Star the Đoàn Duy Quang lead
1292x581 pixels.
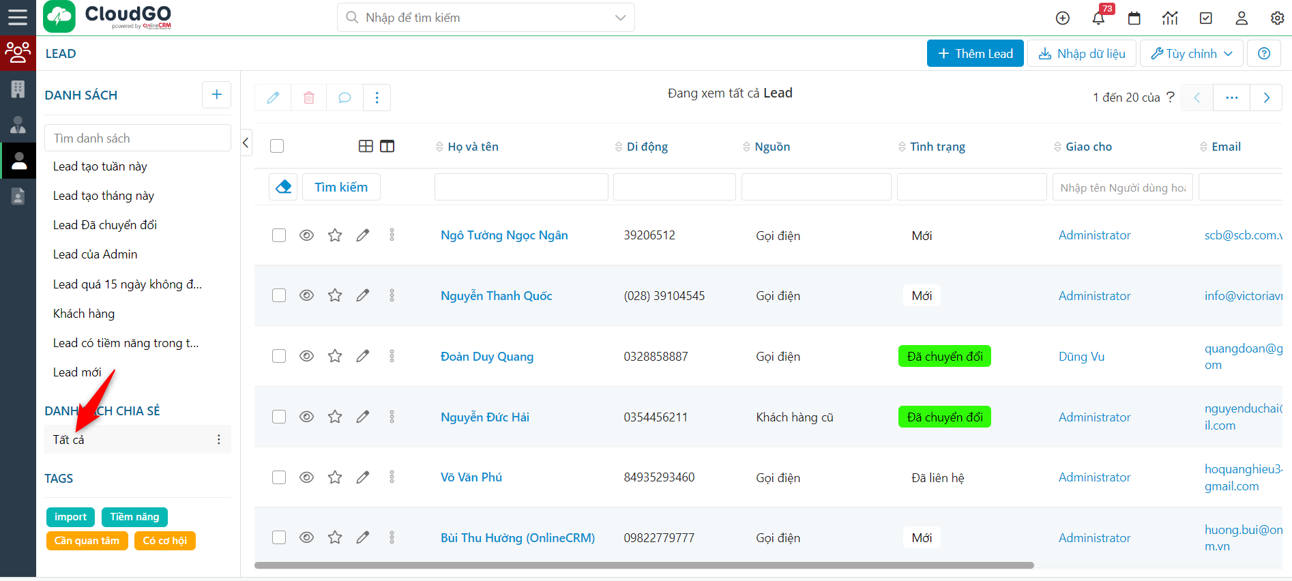click(x=335, y=356)
